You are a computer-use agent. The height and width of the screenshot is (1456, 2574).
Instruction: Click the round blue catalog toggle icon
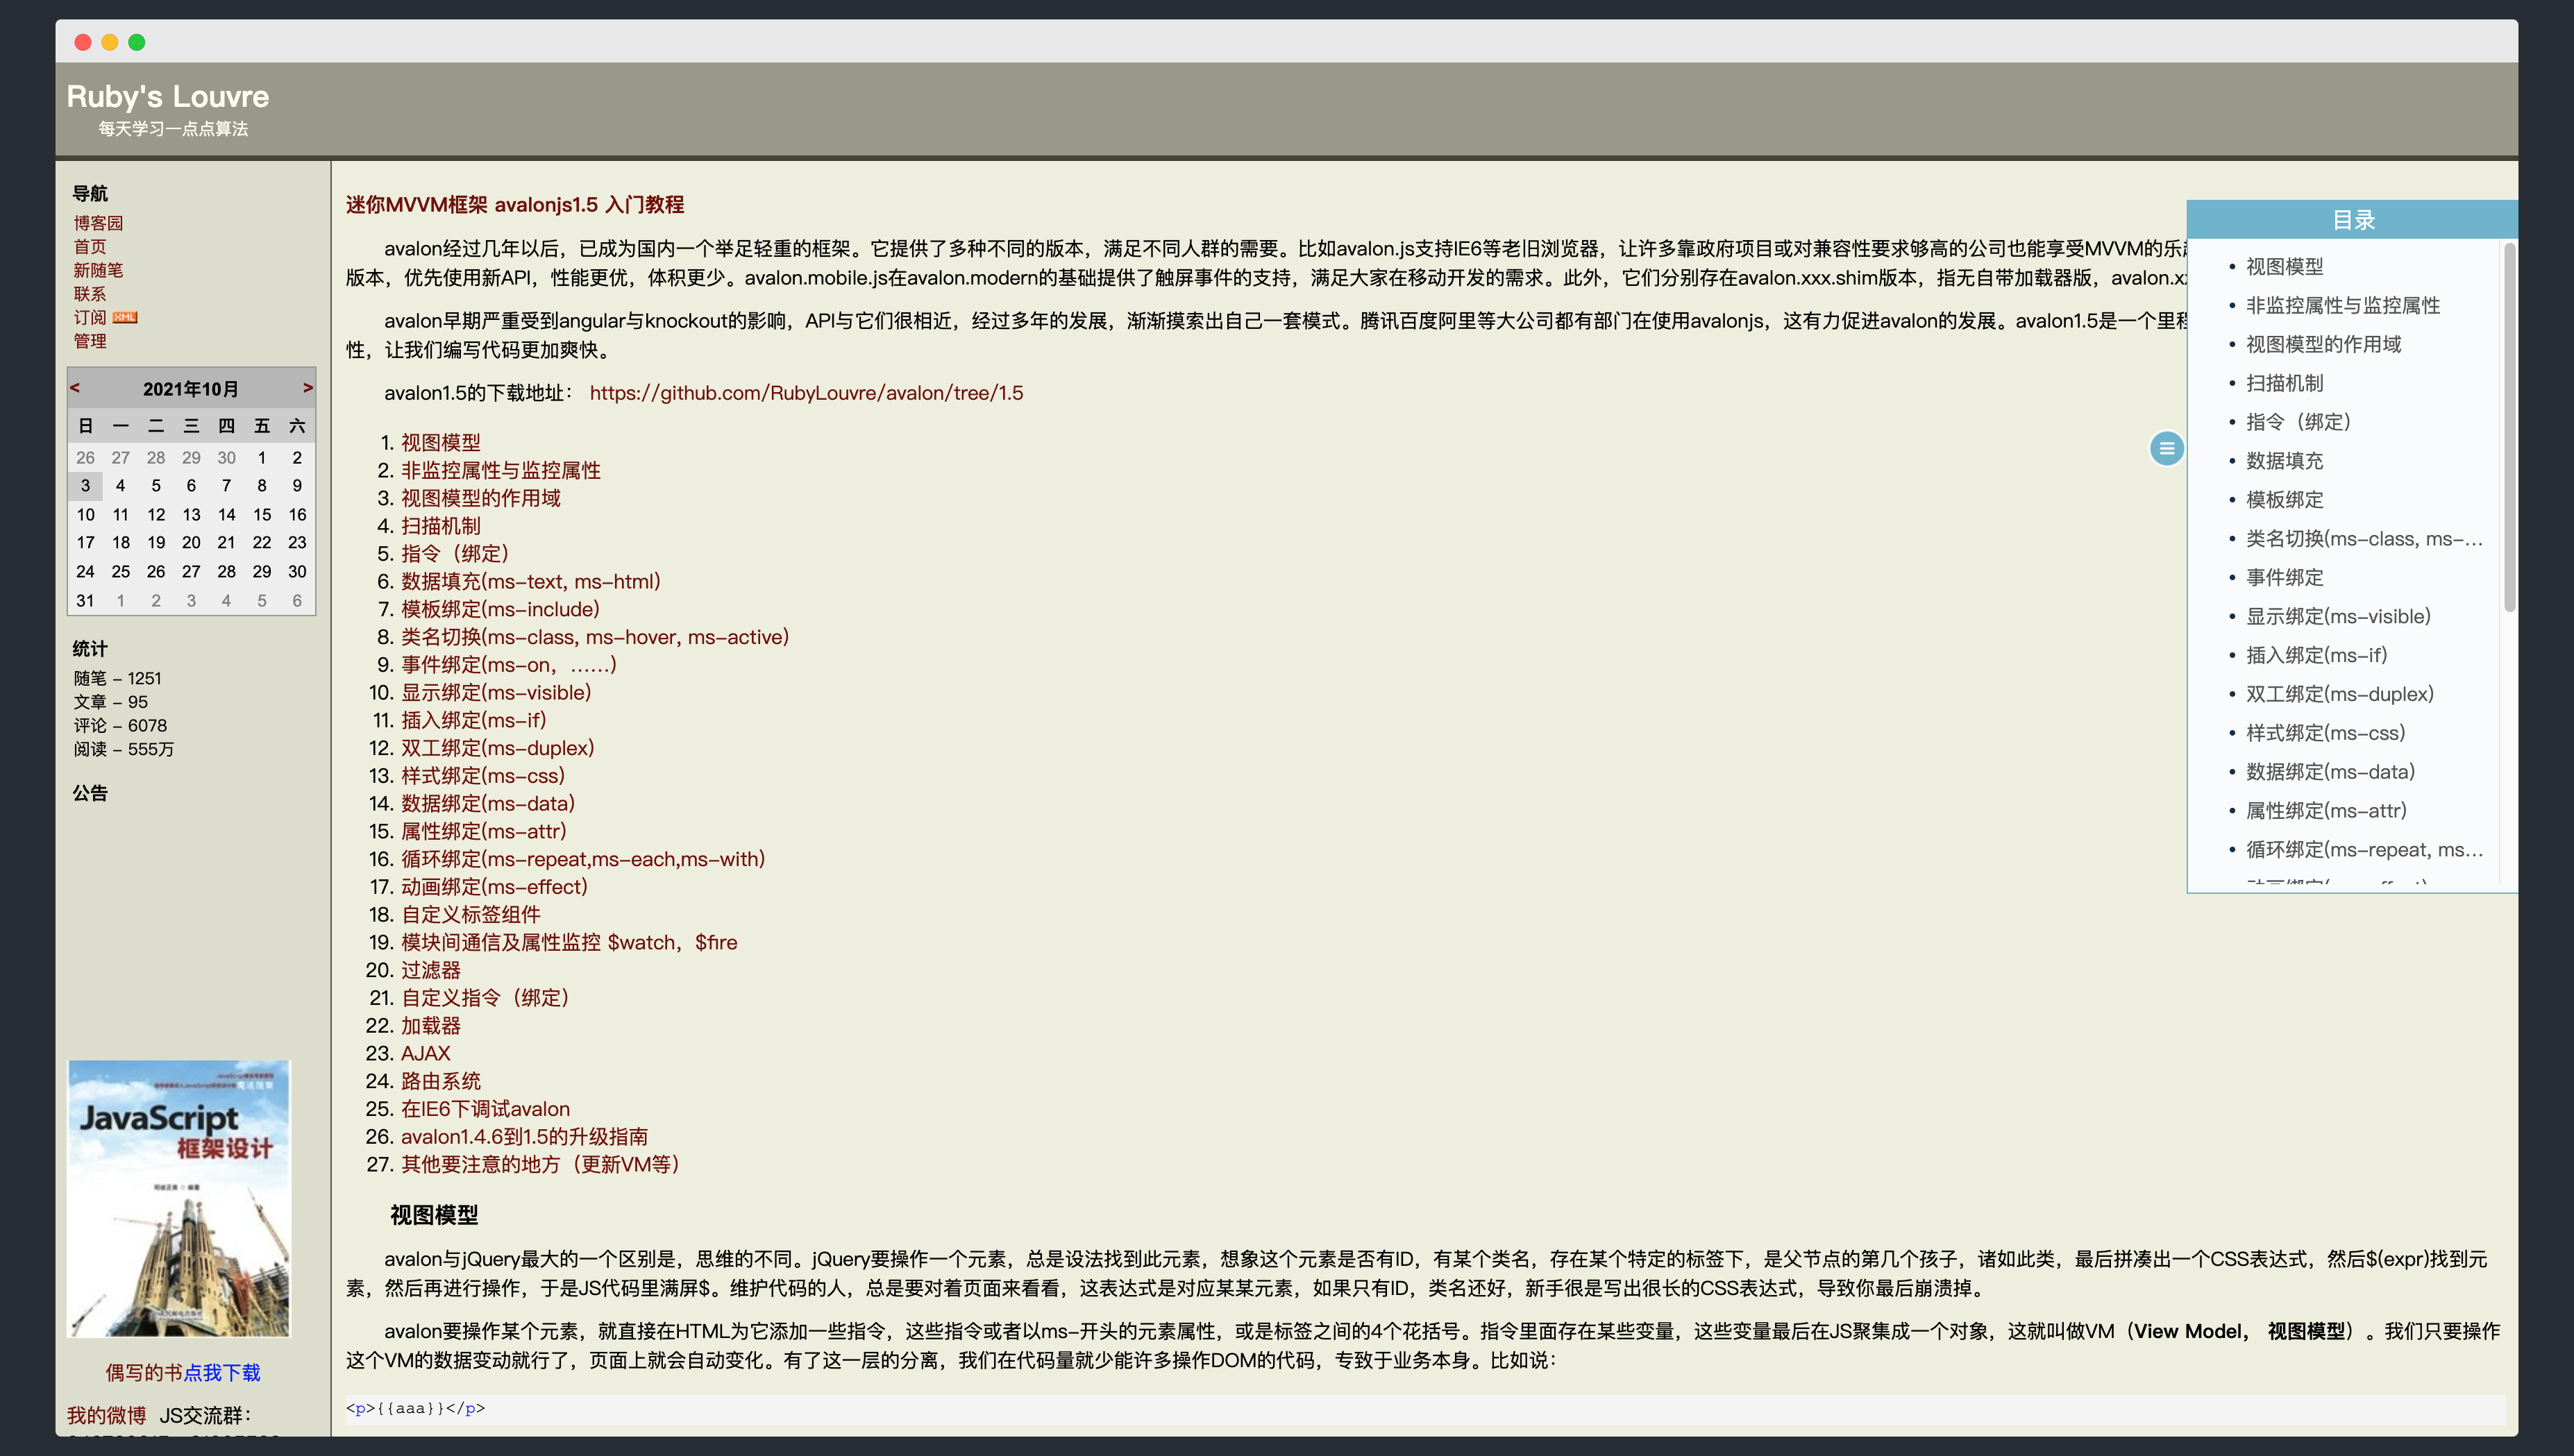coord(2166,448)
